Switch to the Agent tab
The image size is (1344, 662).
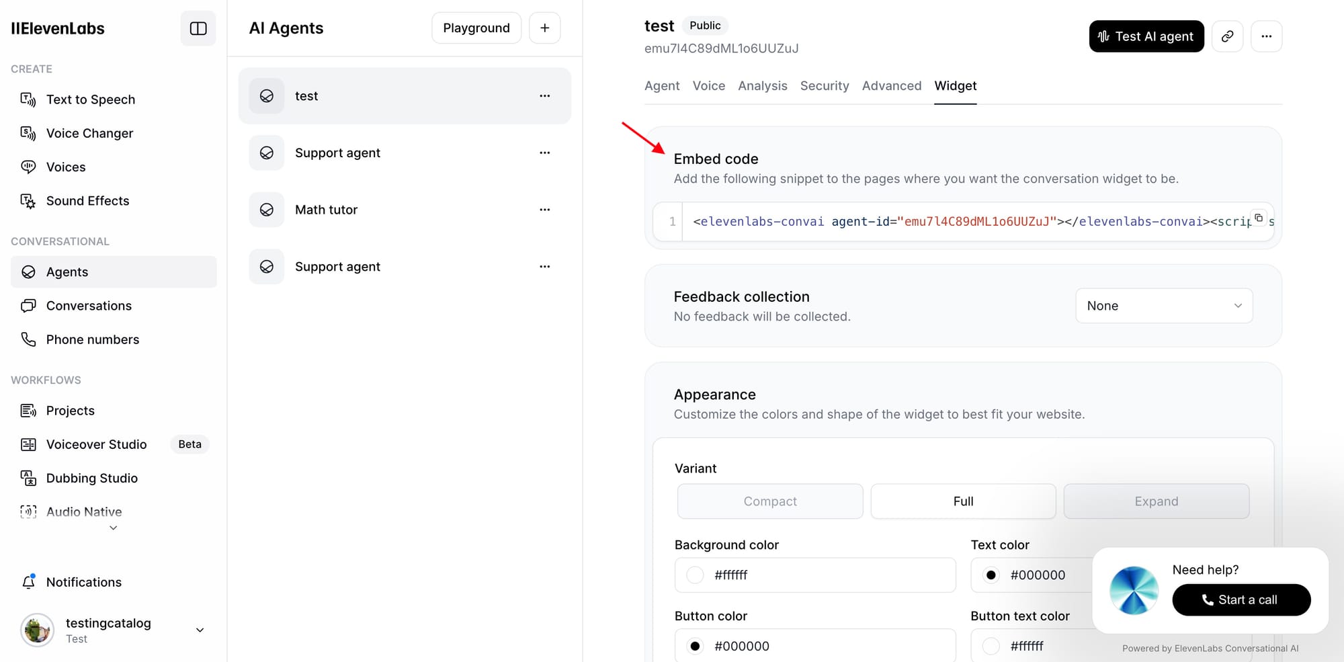click(662, 86)
